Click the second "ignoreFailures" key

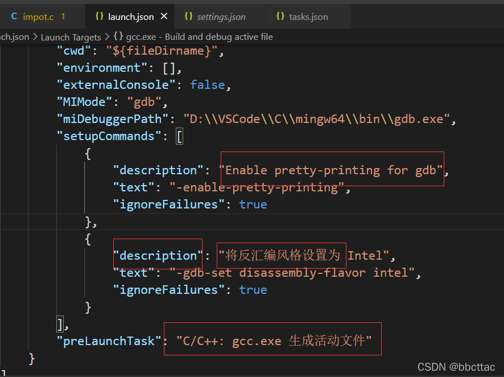[169, 290]
